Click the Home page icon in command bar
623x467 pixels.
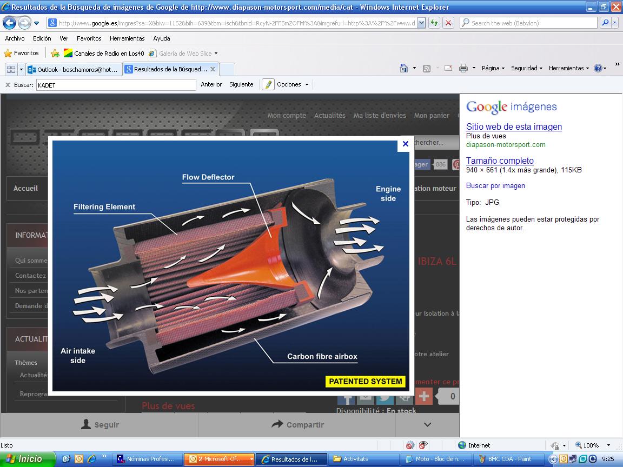(x=403, y=68)
